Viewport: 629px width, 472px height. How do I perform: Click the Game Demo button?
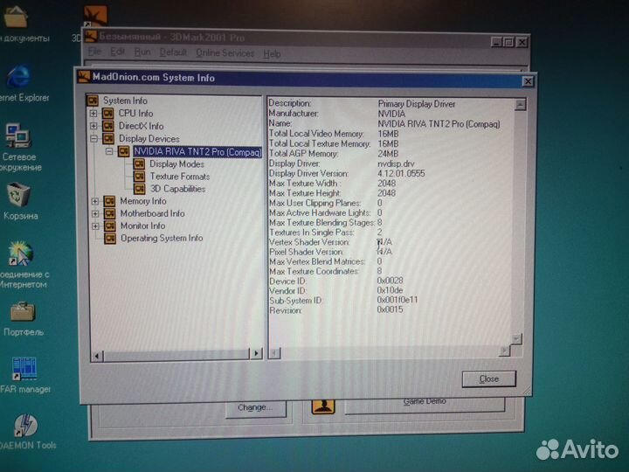coord(425,403)
